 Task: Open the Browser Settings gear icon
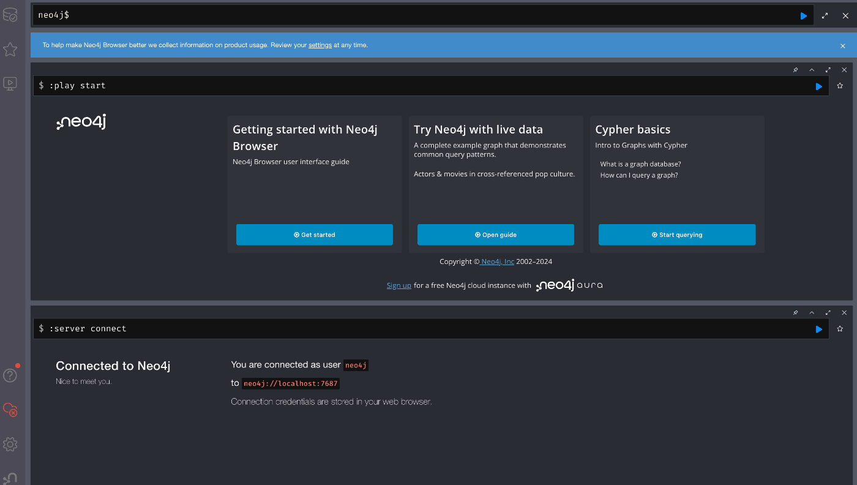10,444
